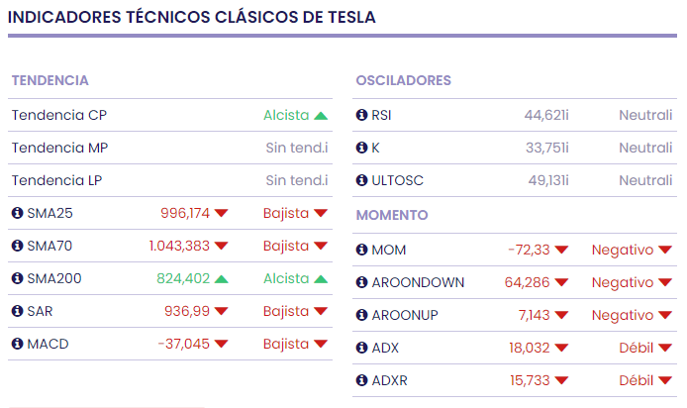Click the SMA200 value 824,402
687x408 pixels.
[183, 278]
